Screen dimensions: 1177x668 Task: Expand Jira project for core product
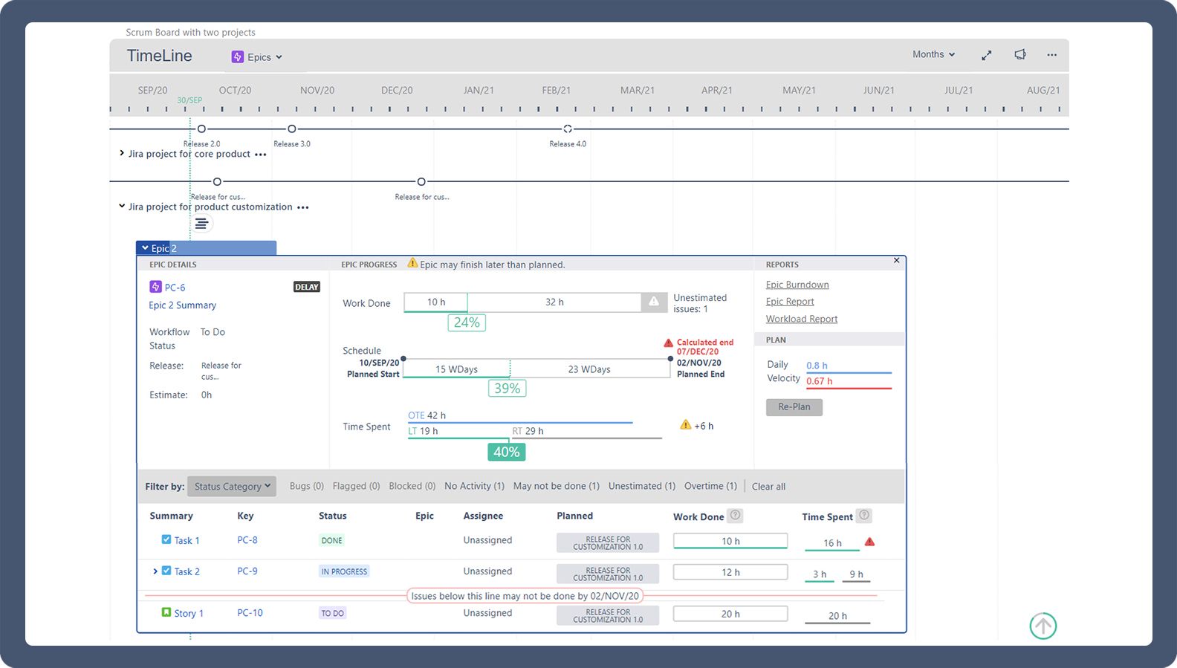click(122, 154)
